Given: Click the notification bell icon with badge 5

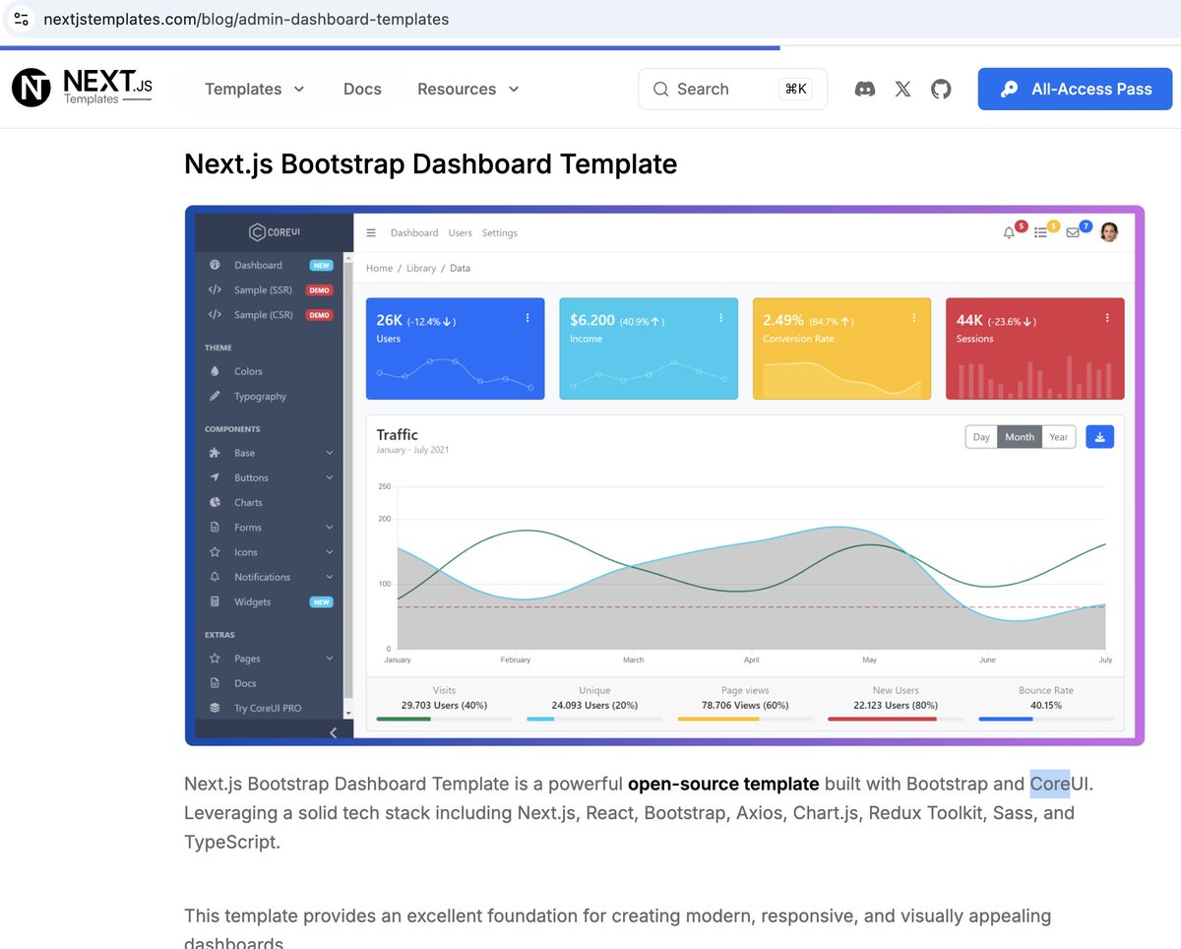Looking at the screenshot, I should [1009, 233].
